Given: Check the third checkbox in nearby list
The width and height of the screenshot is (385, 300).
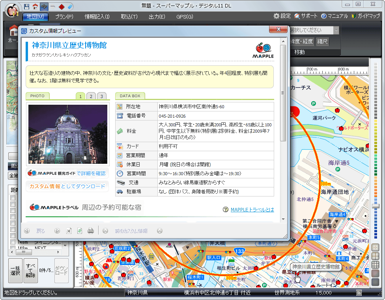Looking at the screenshot, I should coord(13,211).
